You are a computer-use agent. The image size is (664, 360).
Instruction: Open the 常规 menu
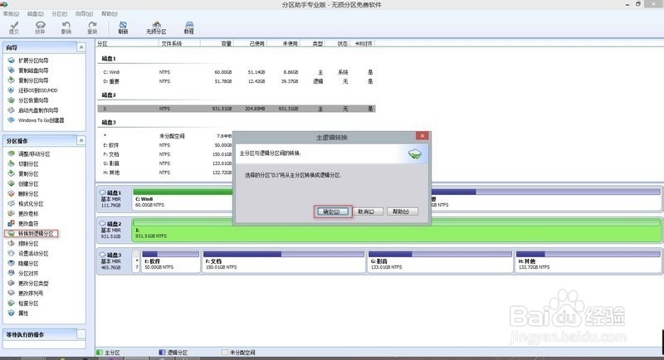(x=11, y=14)
